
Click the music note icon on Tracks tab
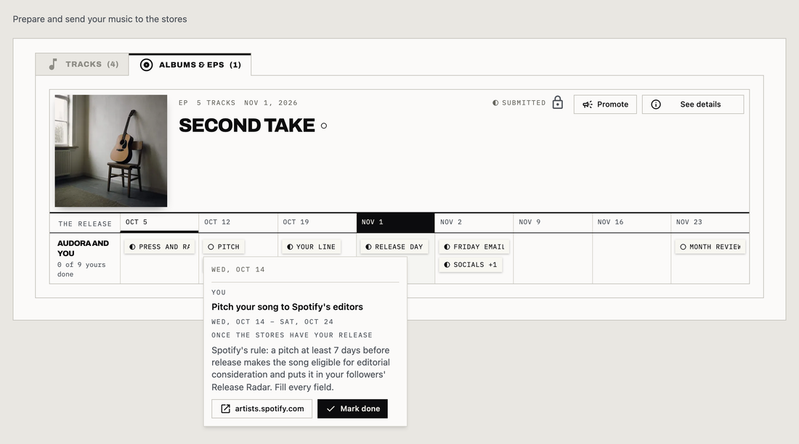pos(53,64)
